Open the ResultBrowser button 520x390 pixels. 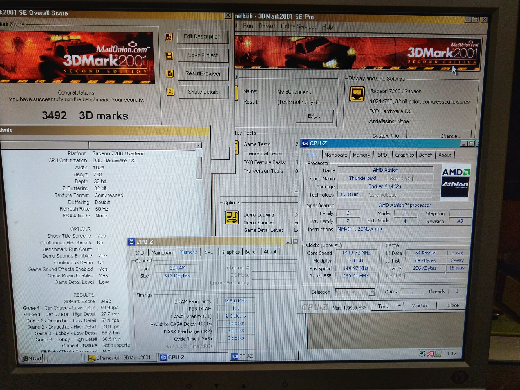[203, 74]
